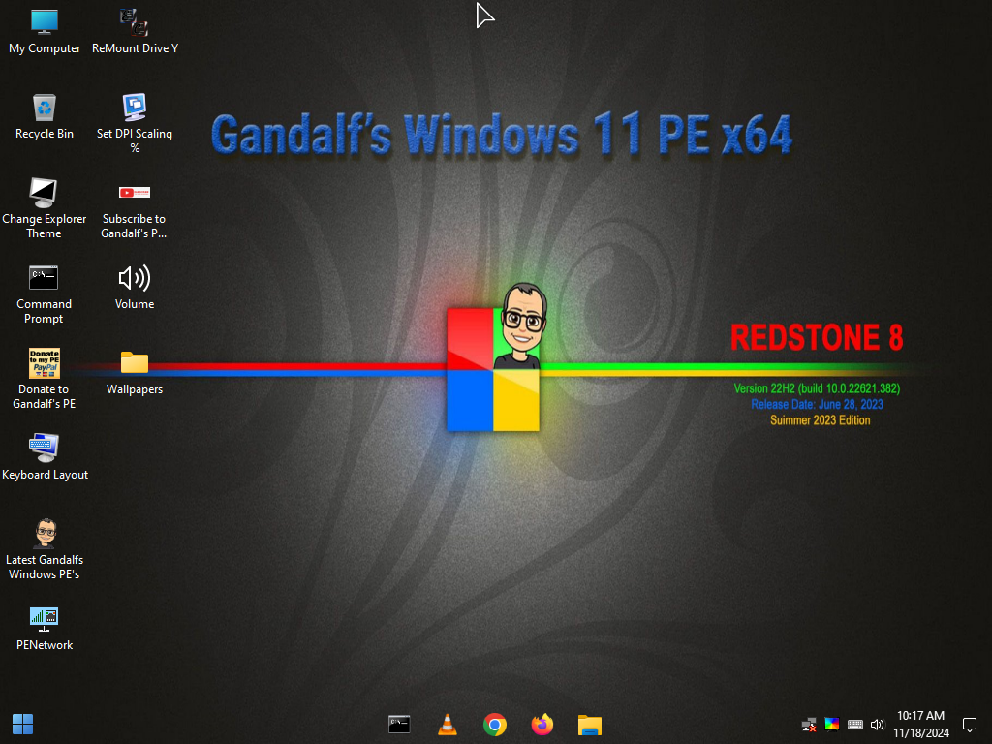
Task: Select the ReMount Drive Y shortcut
Action: [135, 32]
